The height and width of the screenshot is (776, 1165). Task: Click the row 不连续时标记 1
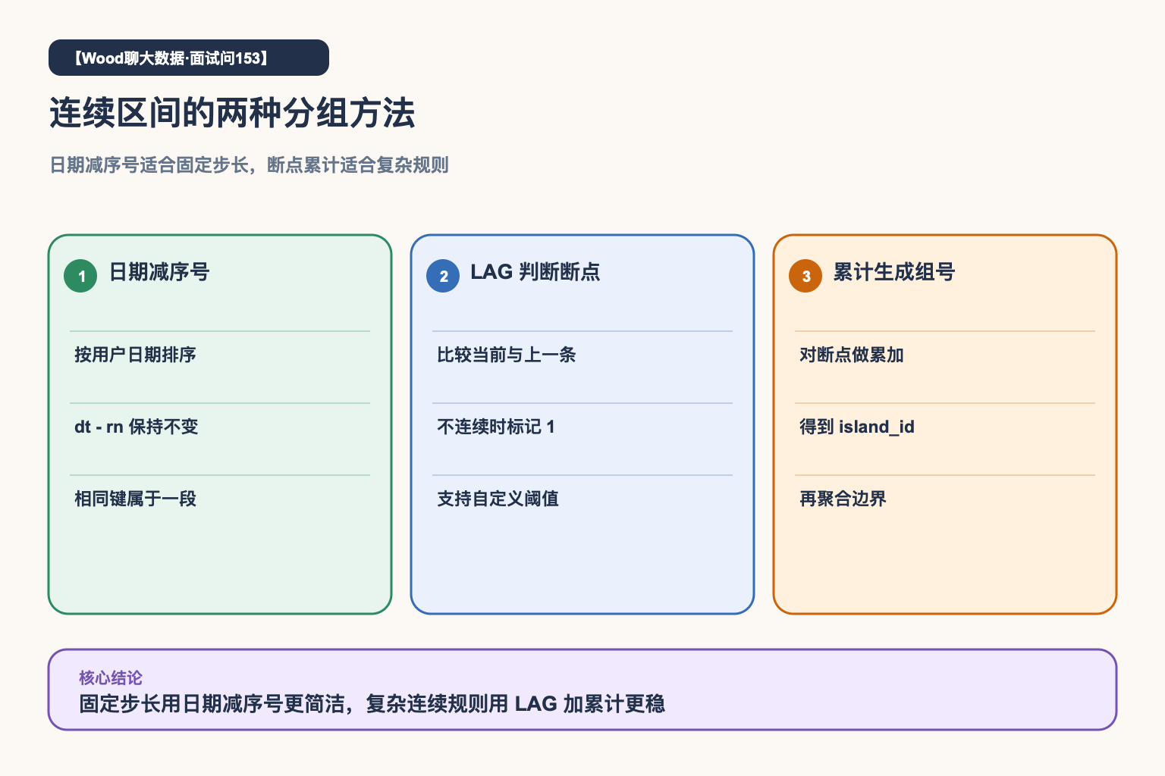(496, 427)
